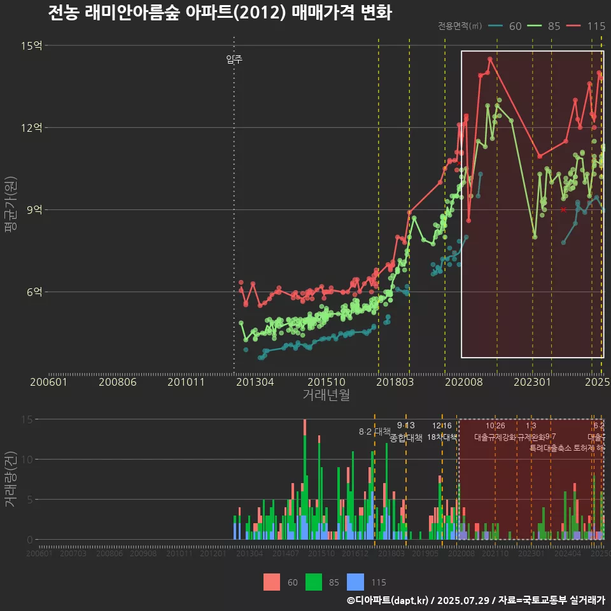This screenshot has height=611, width=611.
Task: Click the '202008' x-axis label on the price chart
Action: (464, 382)
